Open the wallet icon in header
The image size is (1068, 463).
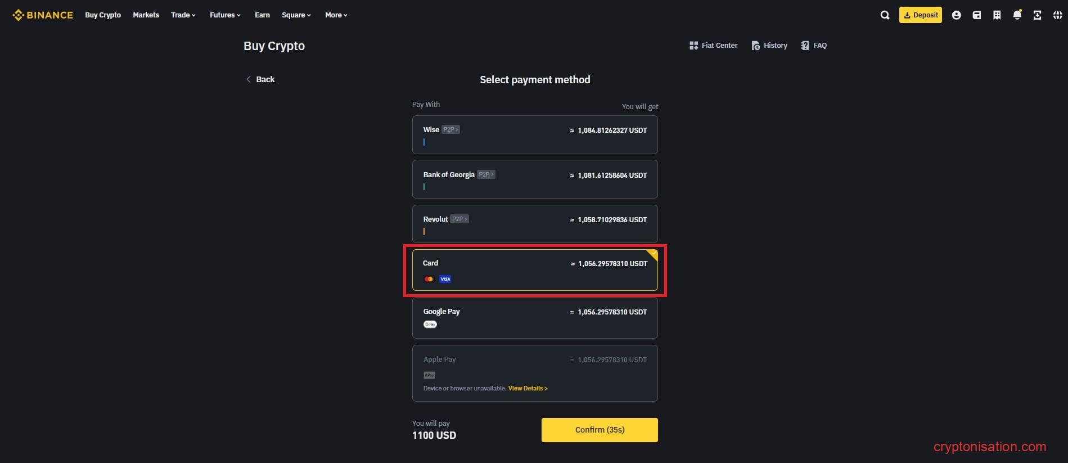[977, 15]
